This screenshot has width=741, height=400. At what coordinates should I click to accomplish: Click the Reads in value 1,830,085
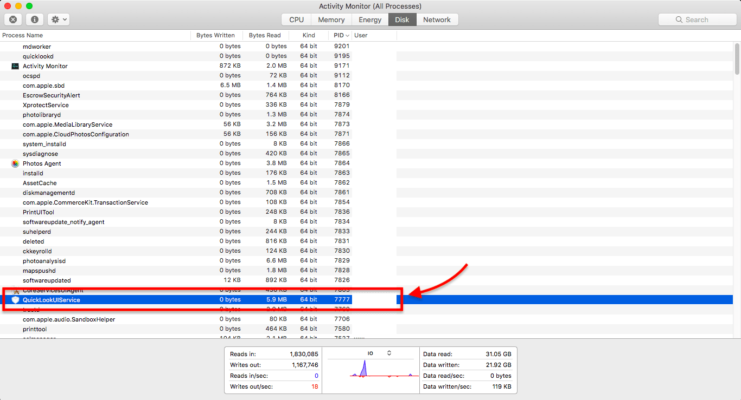tap(304, 354)
